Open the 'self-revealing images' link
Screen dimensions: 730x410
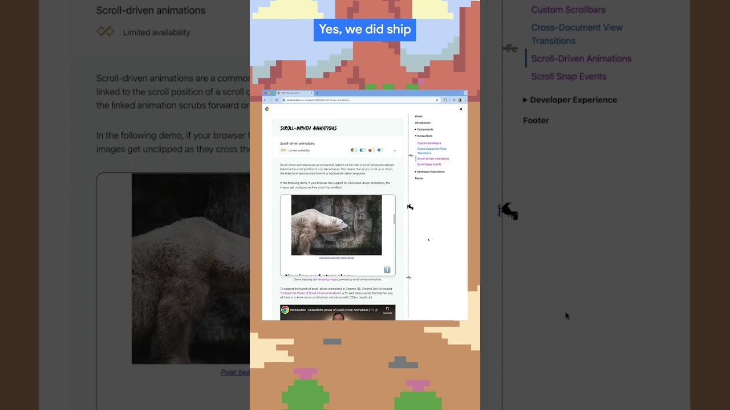tap(325, 280)
